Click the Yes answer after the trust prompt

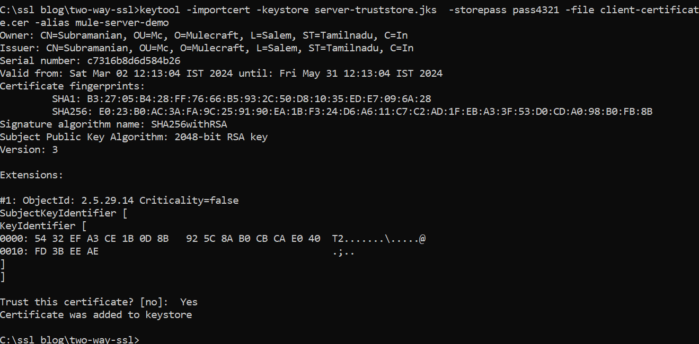coord(189,302)
